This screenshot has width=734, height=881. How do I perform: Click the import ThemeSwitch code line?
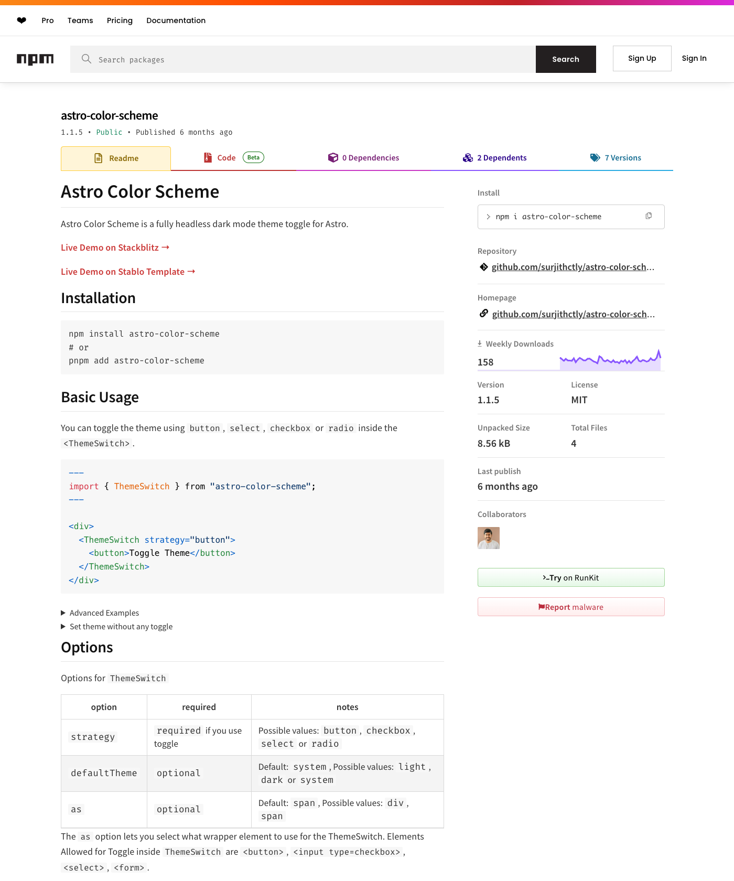[x=192, y=486]
